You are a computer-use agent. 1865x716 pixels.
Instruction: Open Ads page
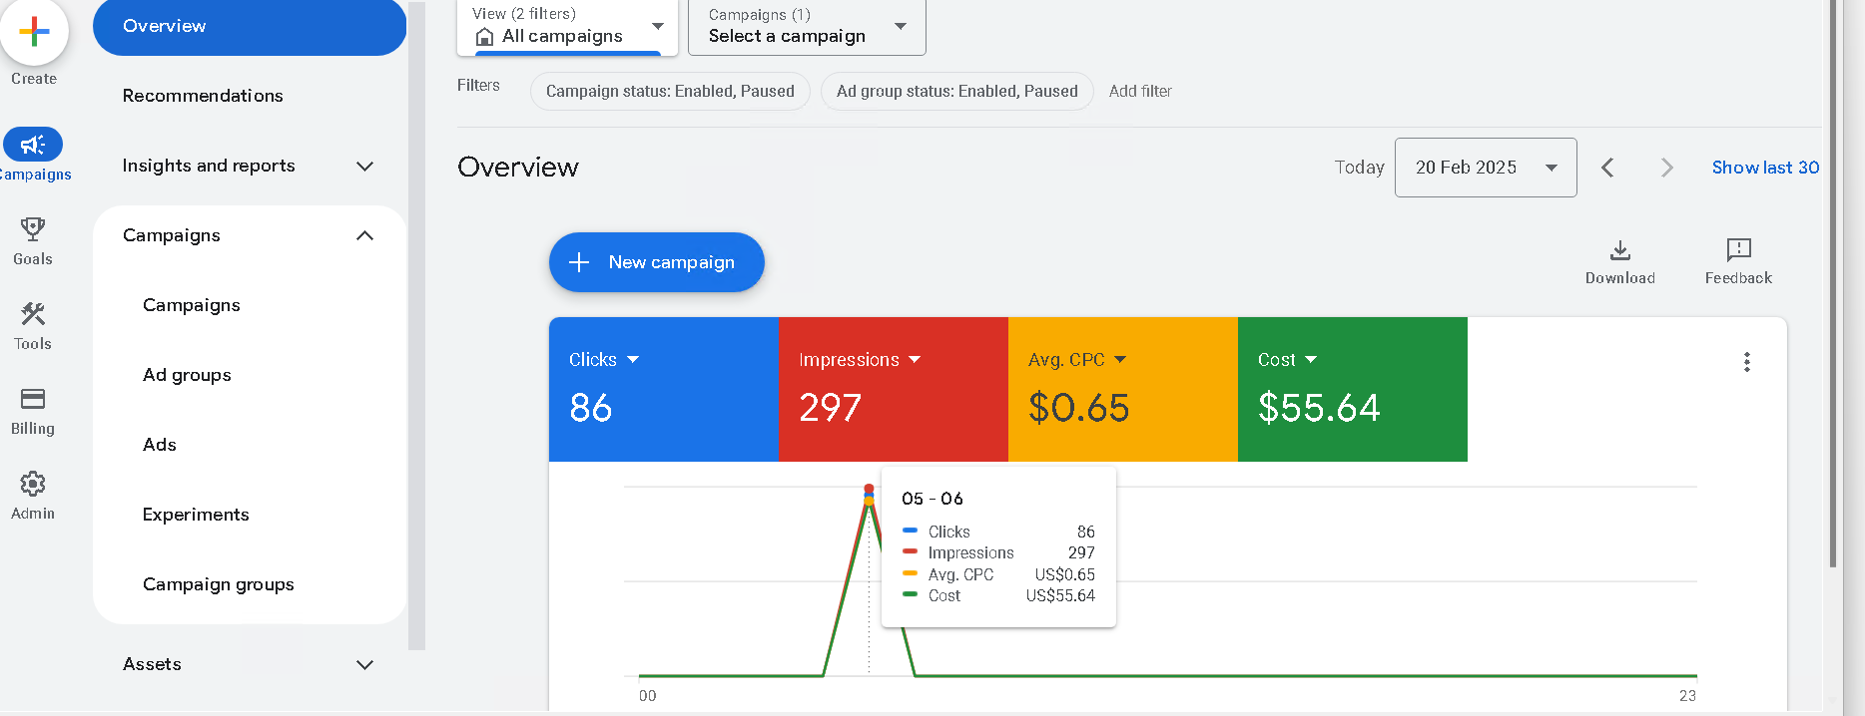[160, 445]
